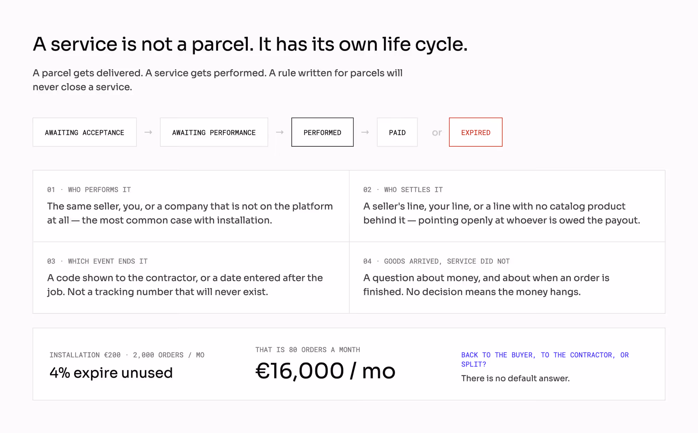698x433 pixels.
Task: Click 'There is no default answer' text
Action: [x=515, y=379]
